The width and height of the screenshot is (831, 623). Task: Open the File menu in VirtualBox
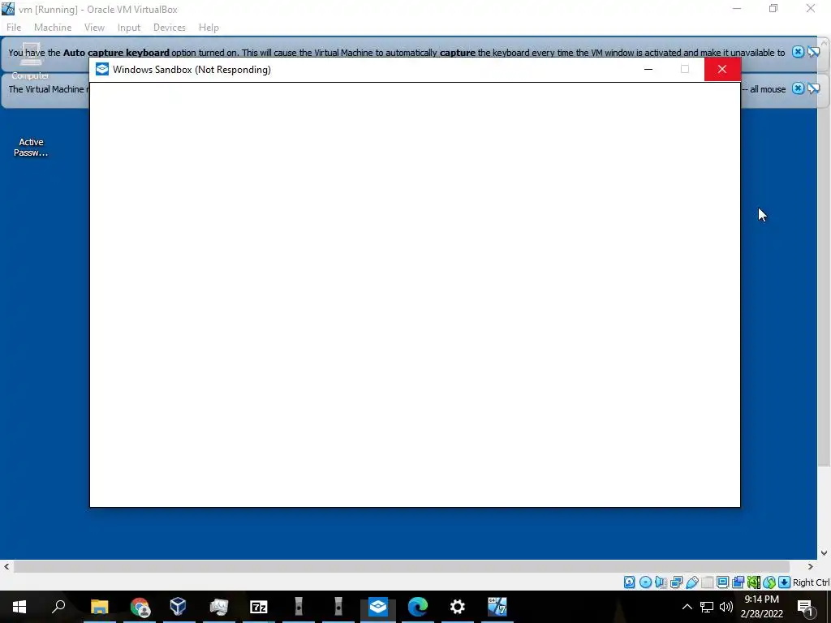tap(14, 28)
